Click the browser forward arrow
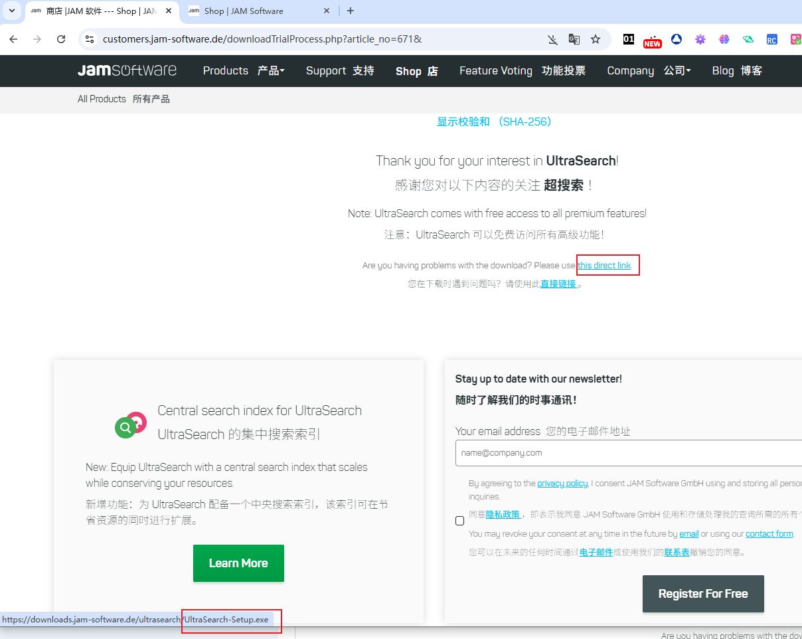 (37, 39)
